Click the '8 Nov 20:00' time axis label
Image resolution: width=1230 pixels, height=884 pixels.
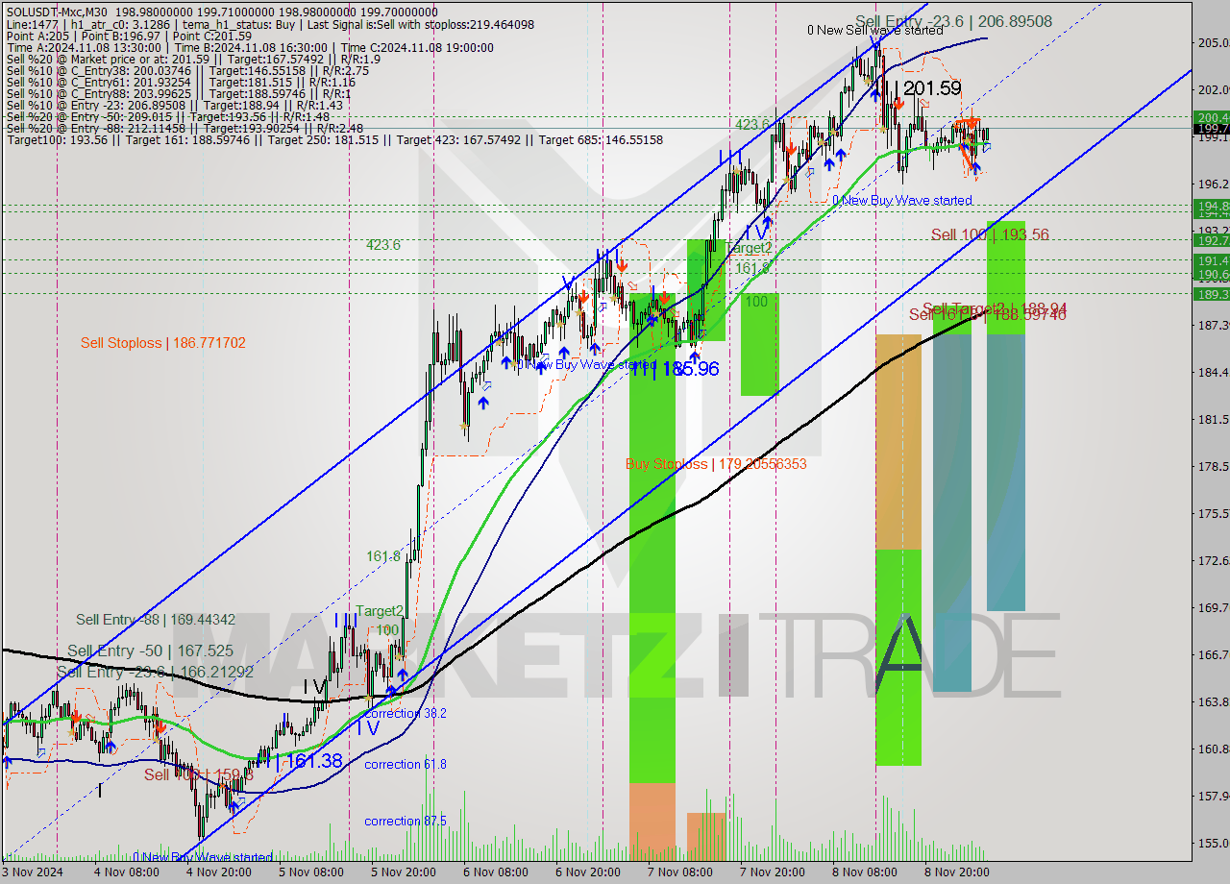click(x=957, y=872)
